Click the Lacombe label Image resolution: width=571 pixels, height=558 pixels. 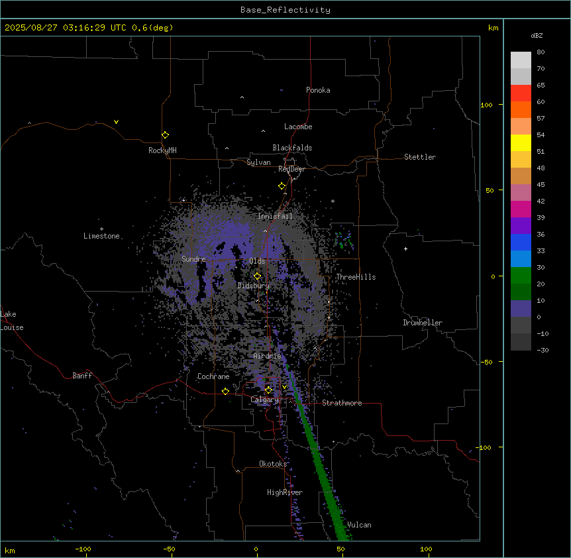click(298, 127)
